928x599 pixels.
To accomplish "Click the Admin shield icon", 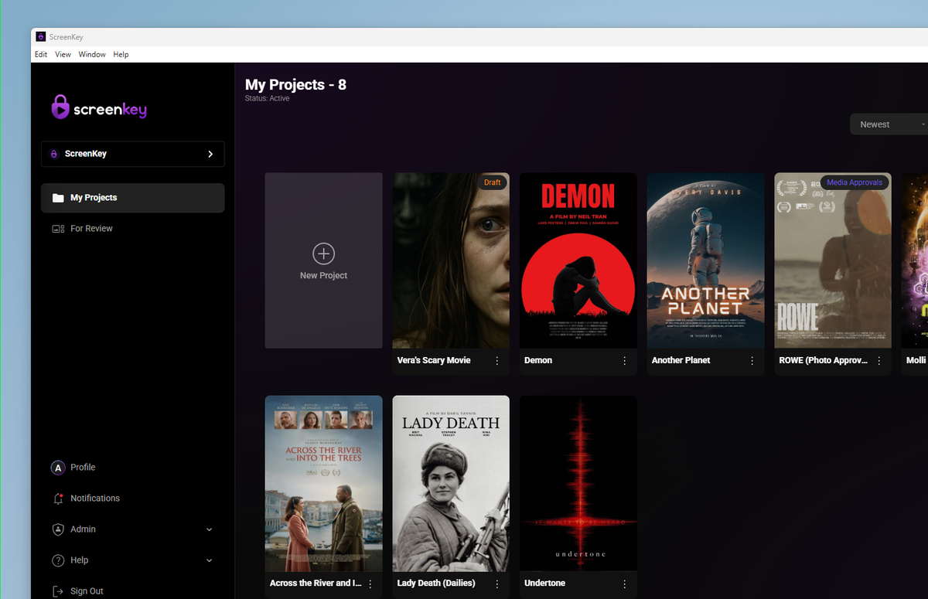I will click(58, 529).
